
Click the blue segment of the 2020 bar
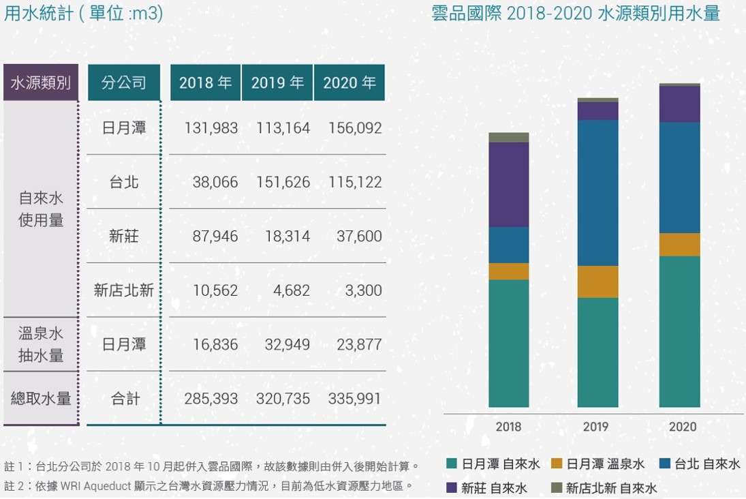point(679,178)
